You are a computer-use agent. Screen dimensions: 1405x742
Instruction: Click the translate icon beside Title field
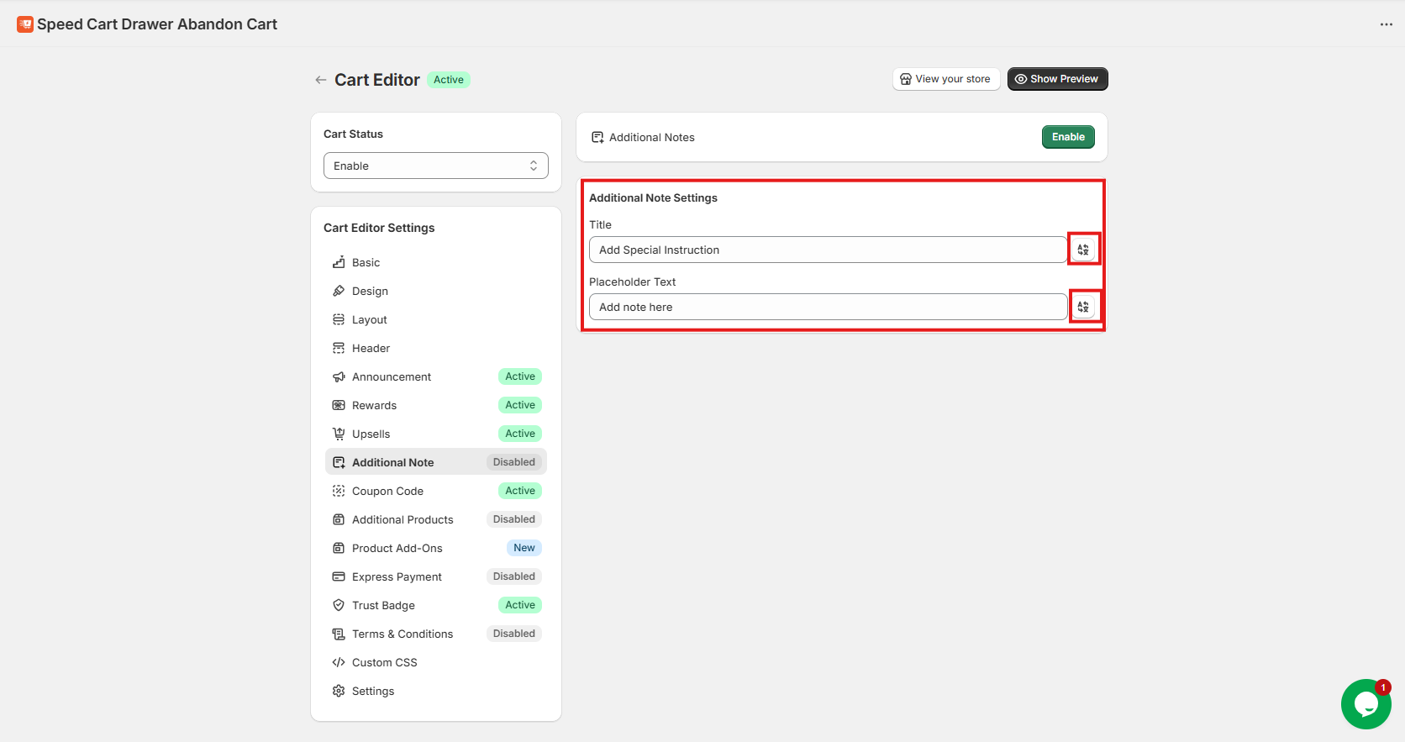[1083, 250]
